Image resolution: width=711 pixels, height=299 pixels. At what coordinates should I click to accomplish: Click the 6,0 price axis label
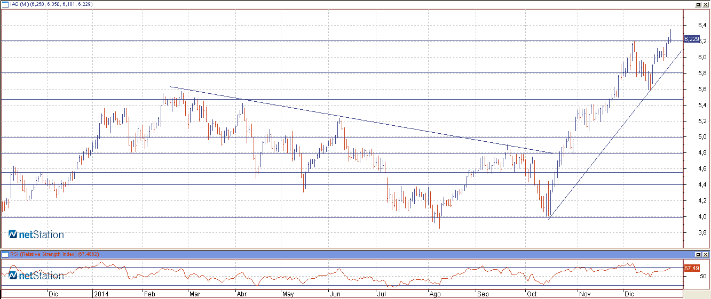click(702, 57)
